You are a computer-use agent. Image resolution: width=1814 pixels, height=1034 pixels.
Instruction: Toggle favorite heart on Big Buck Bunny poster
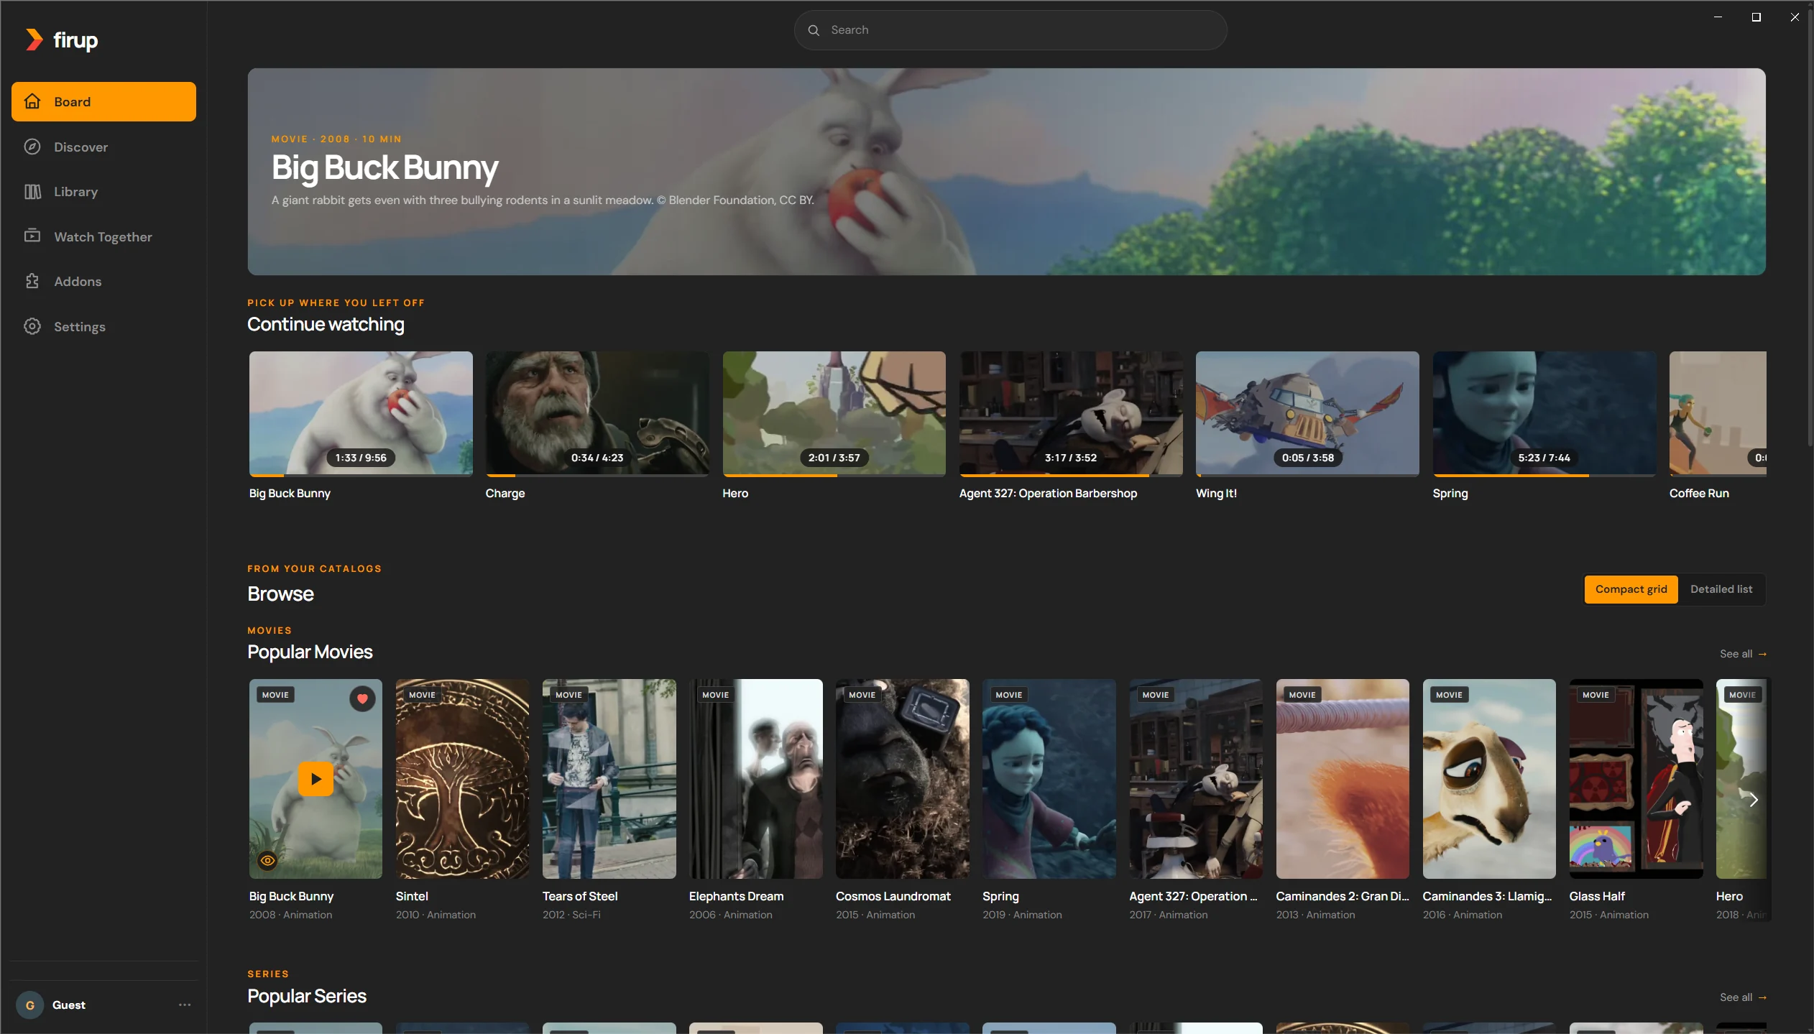pos(362,698)
